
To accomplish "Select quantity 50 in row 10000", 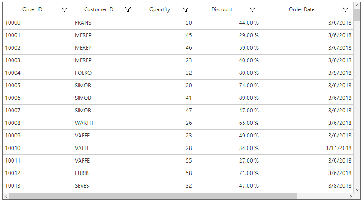I will click(165, 23).
